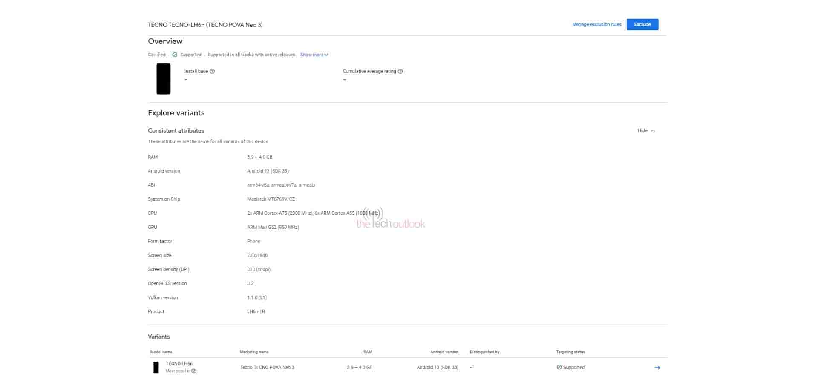This screenshot has height=392, width=818.
Task: Open TECNO LH6n variant arrow icon
Action: 657,368
